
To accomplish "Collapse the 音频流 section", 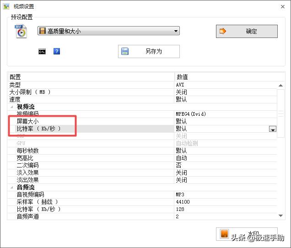I will coord(12,187).
